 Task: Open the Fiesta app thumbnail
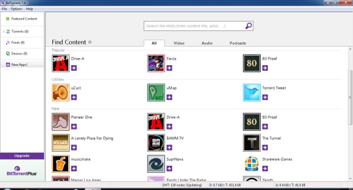click(156, 63)
